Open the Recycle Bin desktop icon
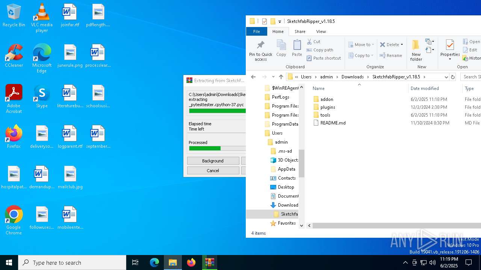 [14, 16]
